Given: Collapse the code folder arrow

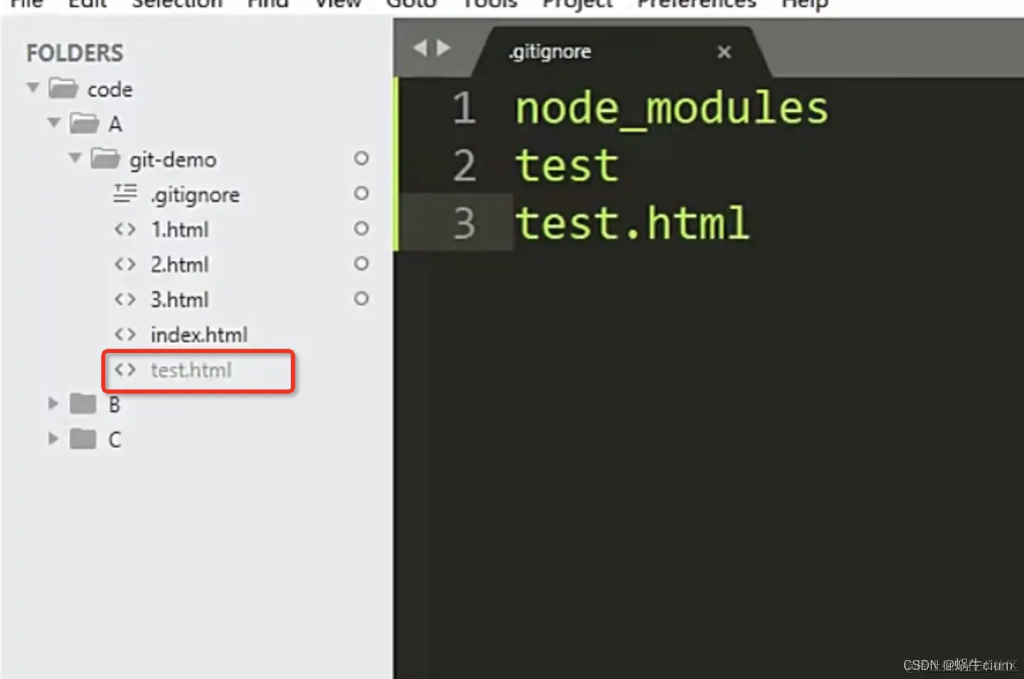Looking at the screenshot, I should [x=33, y=88].
